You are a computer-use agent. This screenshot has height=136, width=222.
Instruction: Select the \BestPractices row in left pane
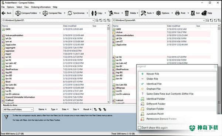tap(54, 69)
